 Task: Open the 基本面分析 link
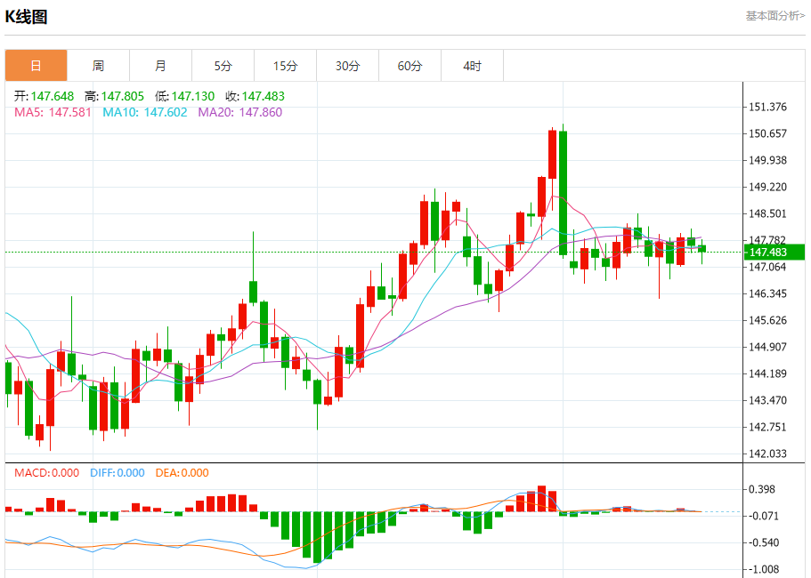click(775, 16)
